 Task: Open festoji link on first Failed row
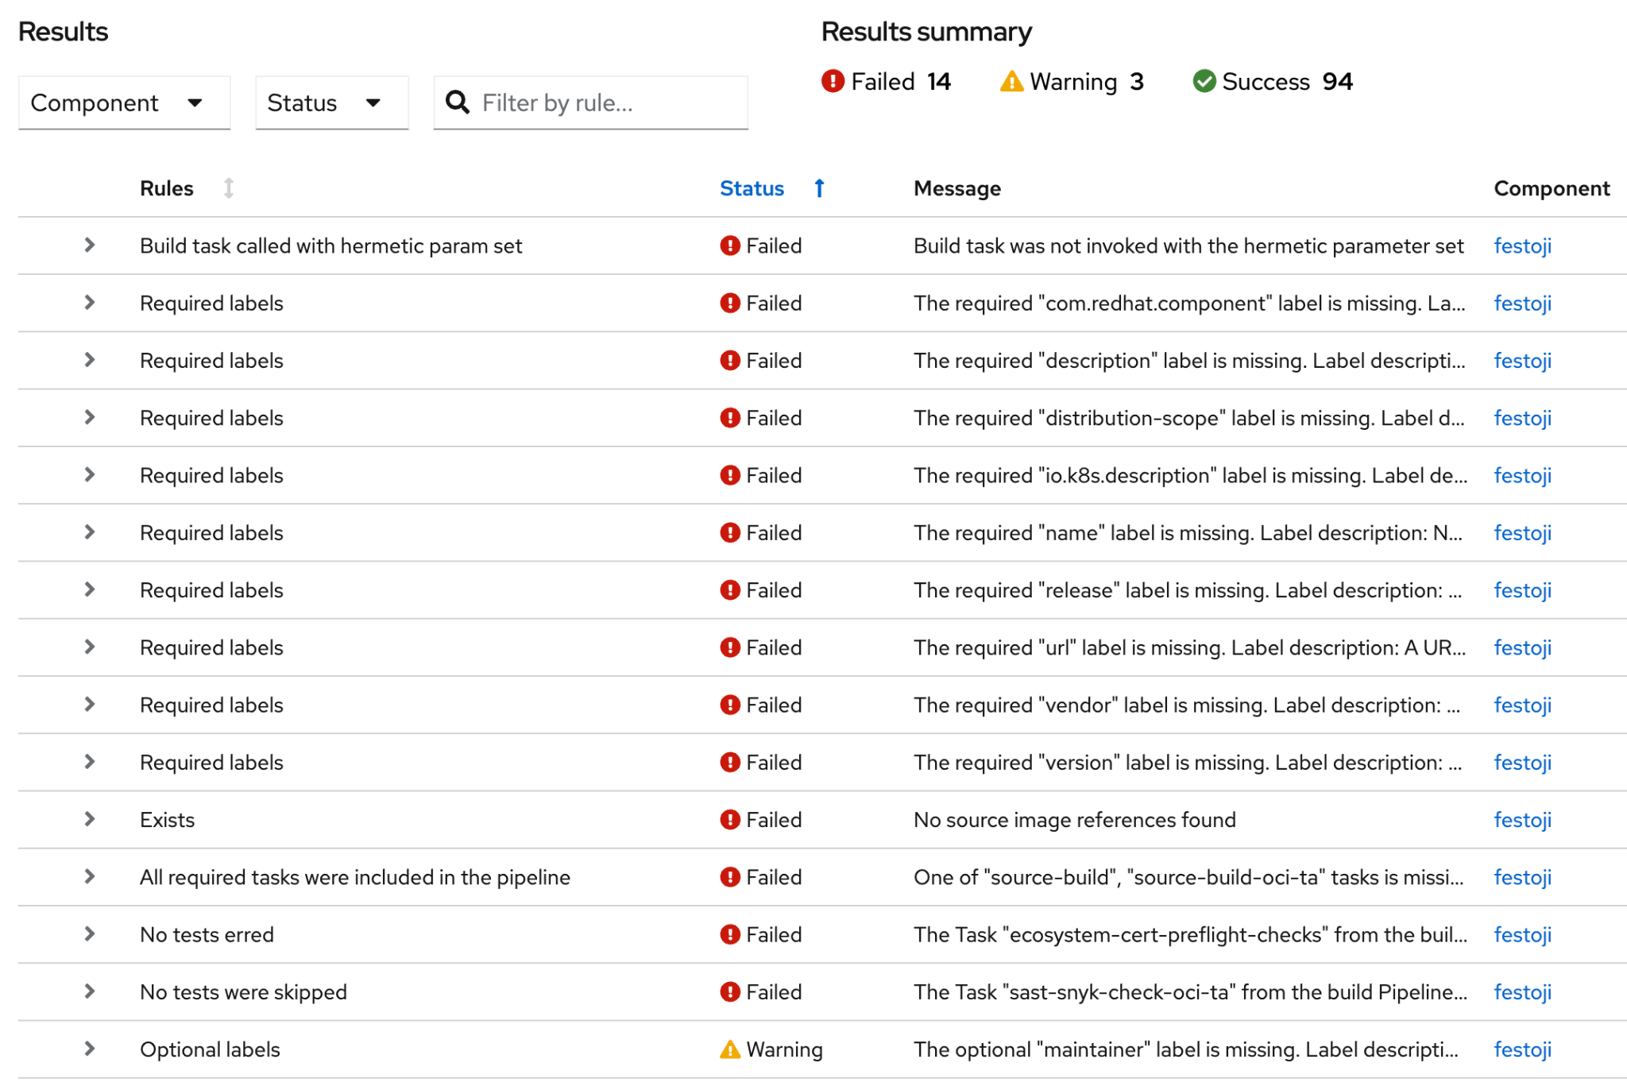click(1521, 245)
